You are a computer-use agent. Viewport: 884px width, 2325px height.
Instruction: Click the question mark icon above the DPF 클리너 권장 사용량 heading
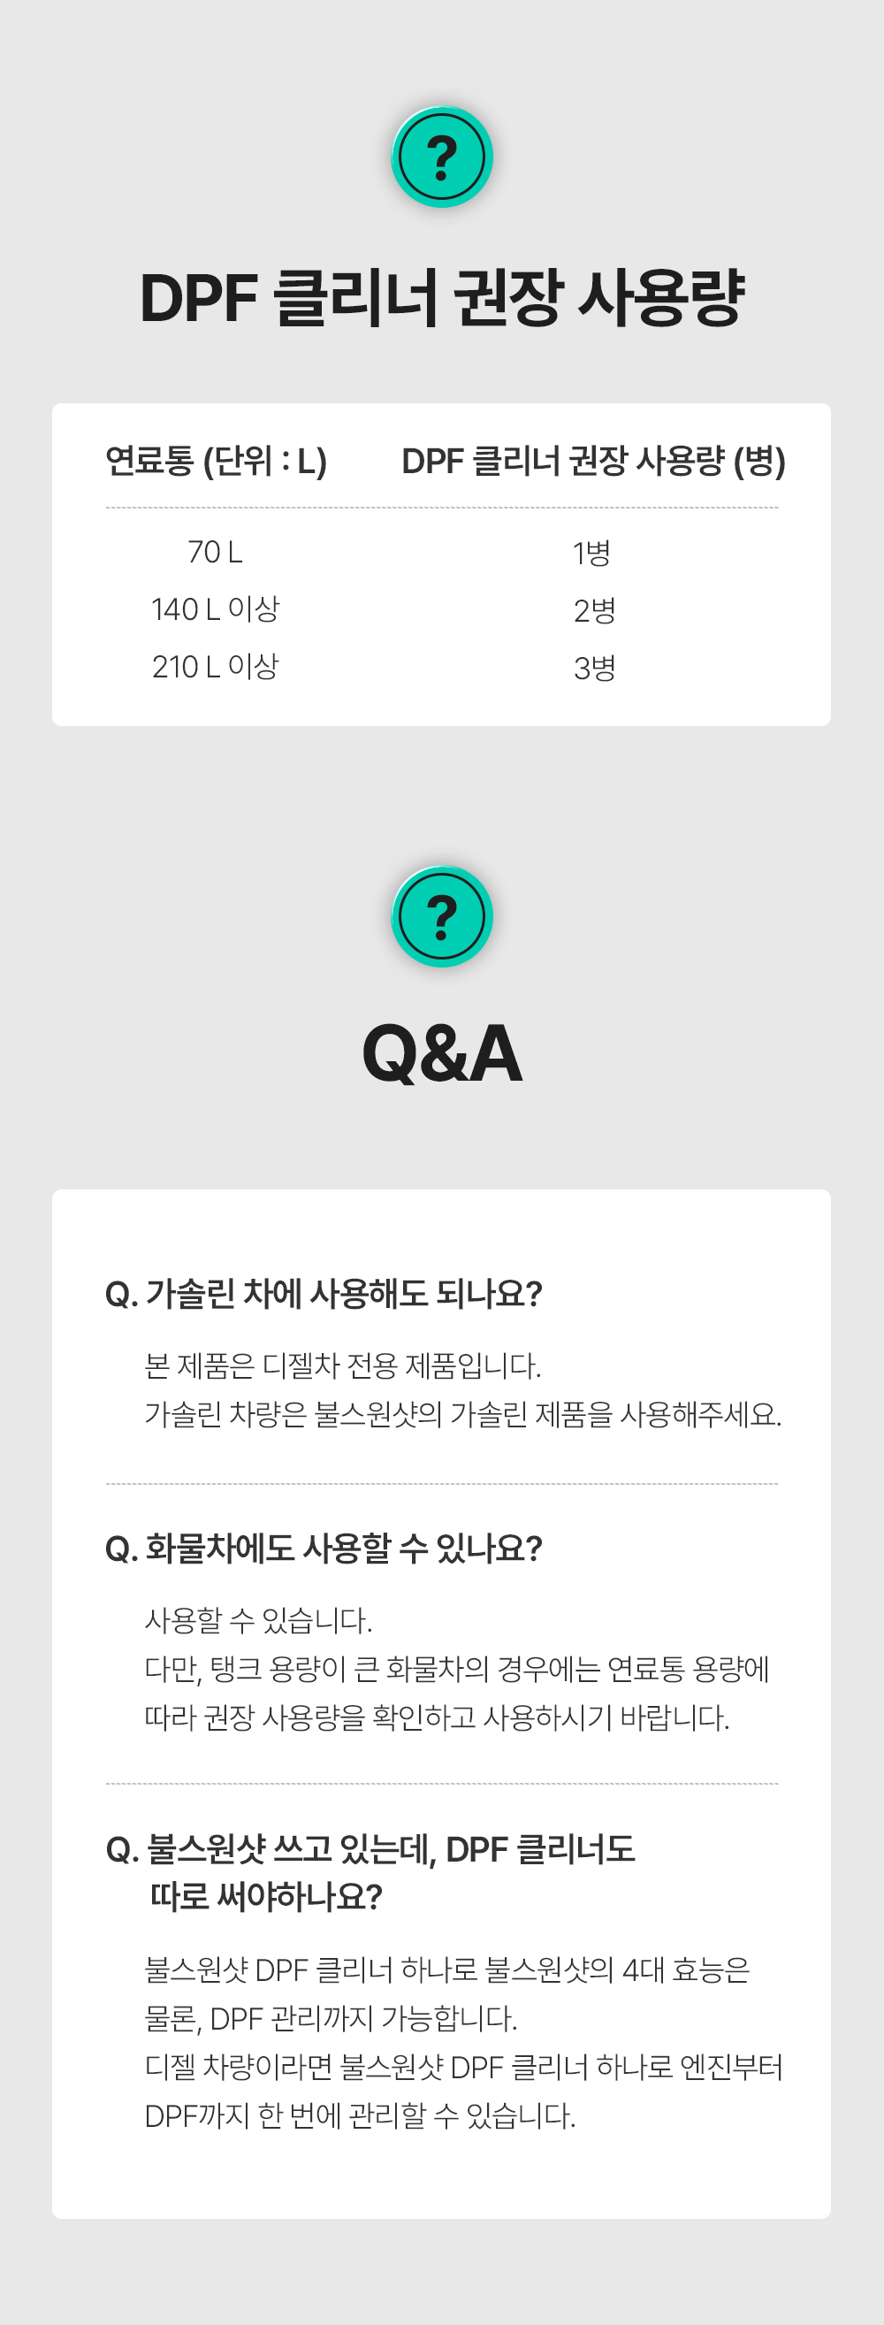click(x=442, y=157)
